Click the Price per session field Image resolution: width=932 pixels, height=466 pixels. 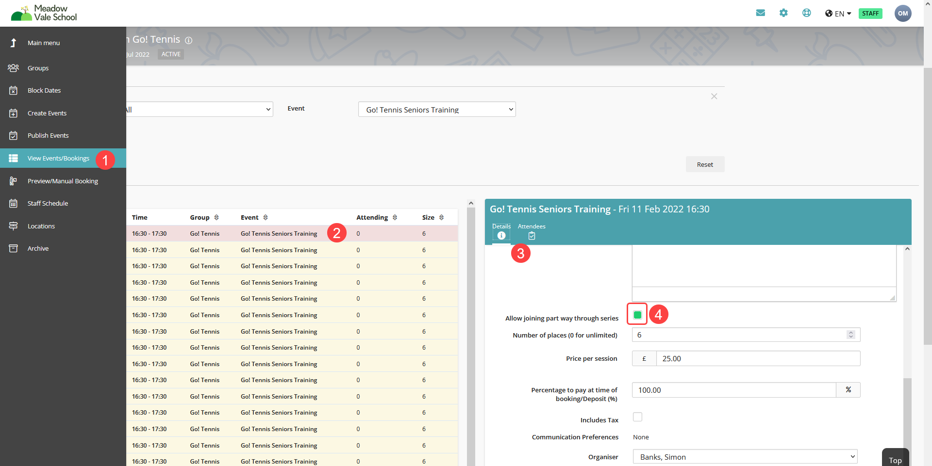pyautogui.click(x=757, y=358)
